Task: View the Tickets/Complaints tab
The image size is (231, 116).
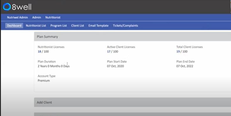Action: [x=126, y=25]
